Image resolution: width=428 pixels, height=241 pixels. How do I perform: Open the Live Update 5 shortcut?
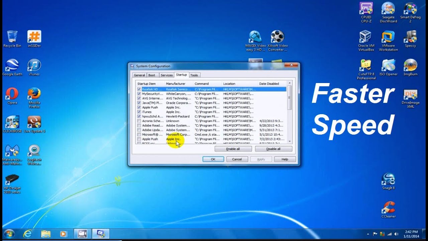coord(34,124)
